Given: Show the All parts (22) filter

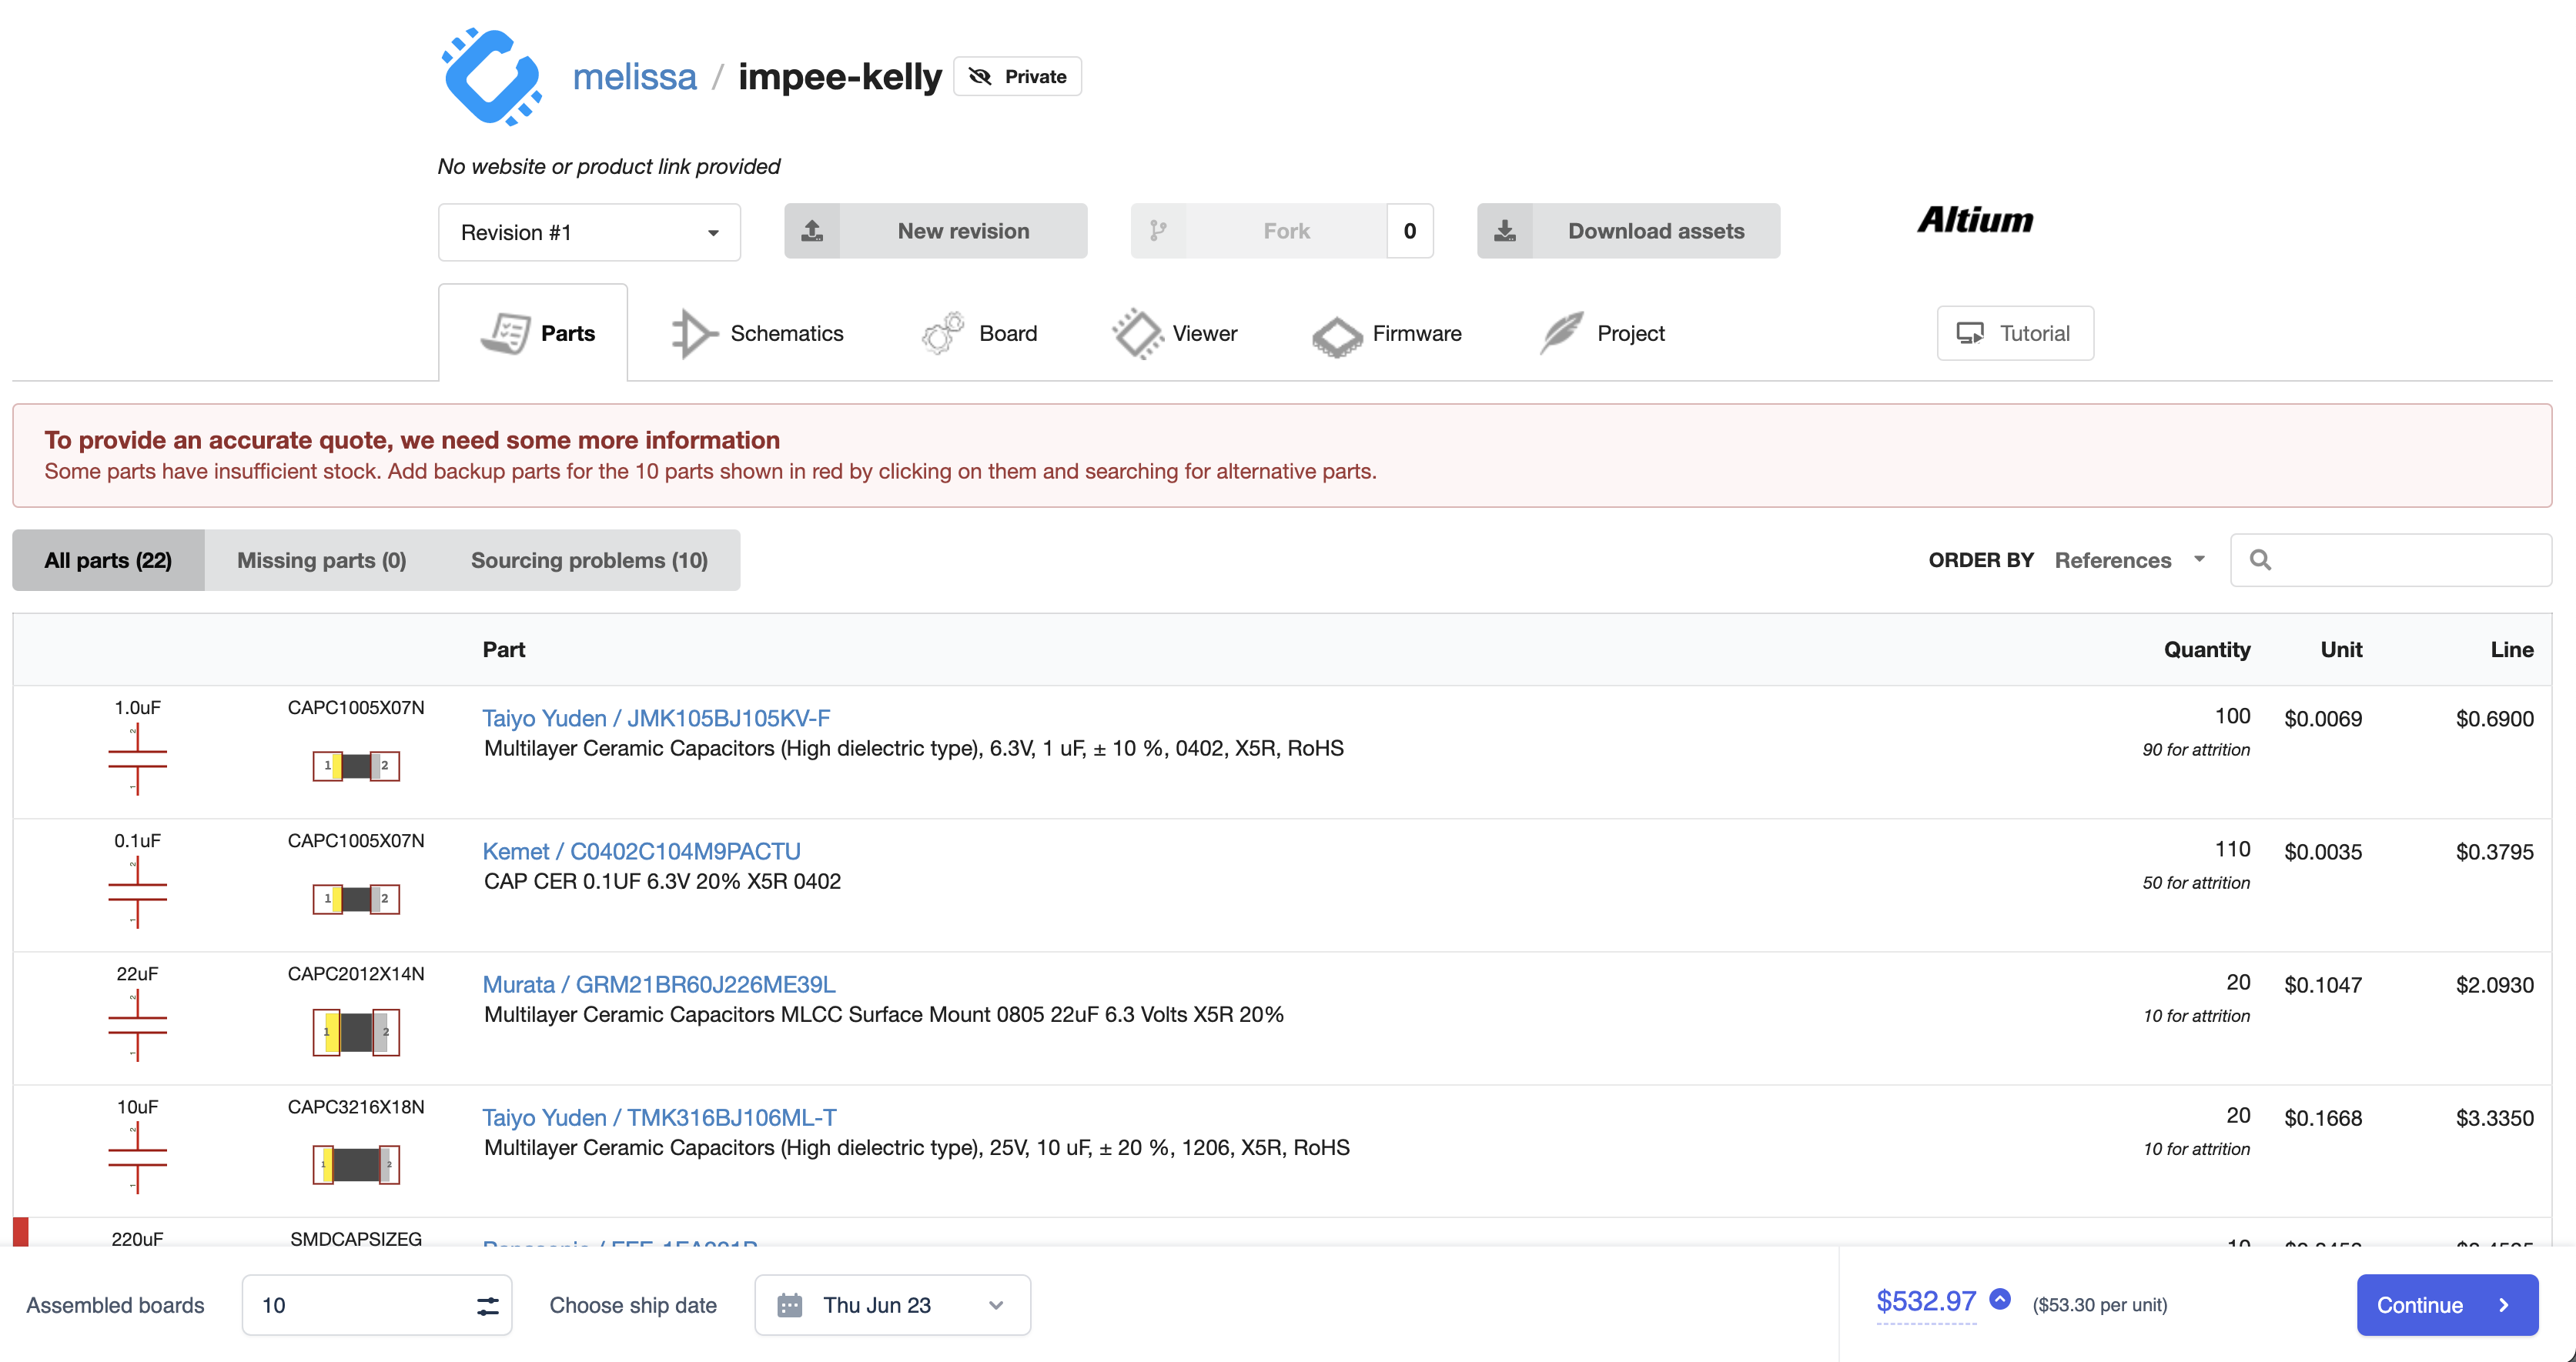Looking at the screenshot, I should (x=108, y=559).
